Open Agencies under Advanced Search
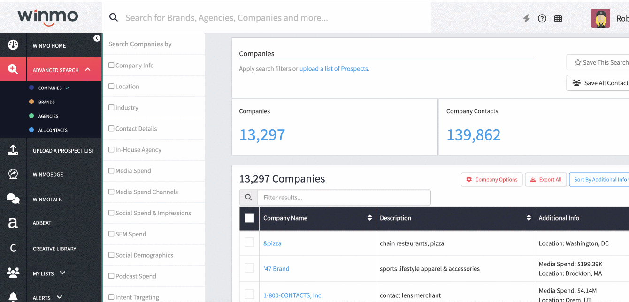The width and height of the screenshot is (629, 302). pyautogui.click(x=48, y=116)
